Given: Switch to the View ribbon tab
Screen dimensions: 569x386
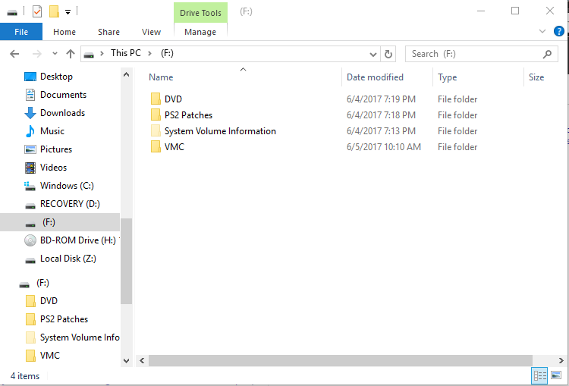Looking at the screenshot, I should pos(151,32).
